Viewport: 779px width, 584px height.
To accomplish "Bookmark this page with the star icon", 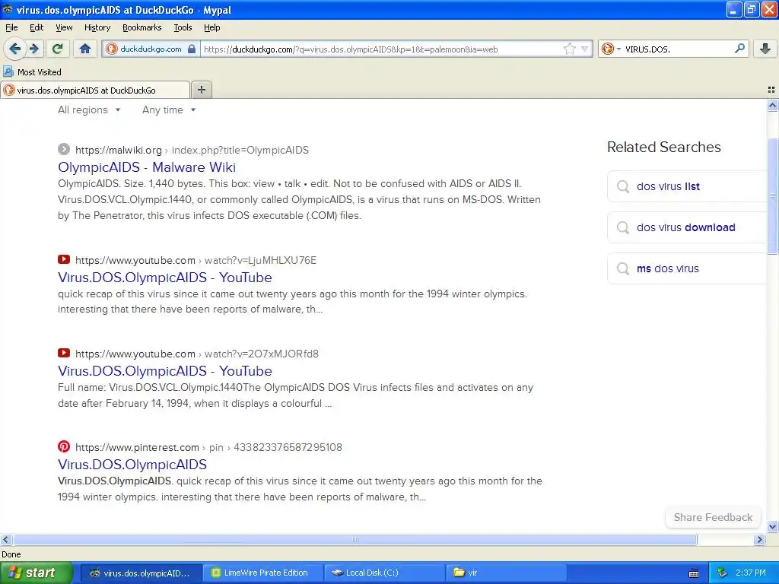I will coord(569,49).
